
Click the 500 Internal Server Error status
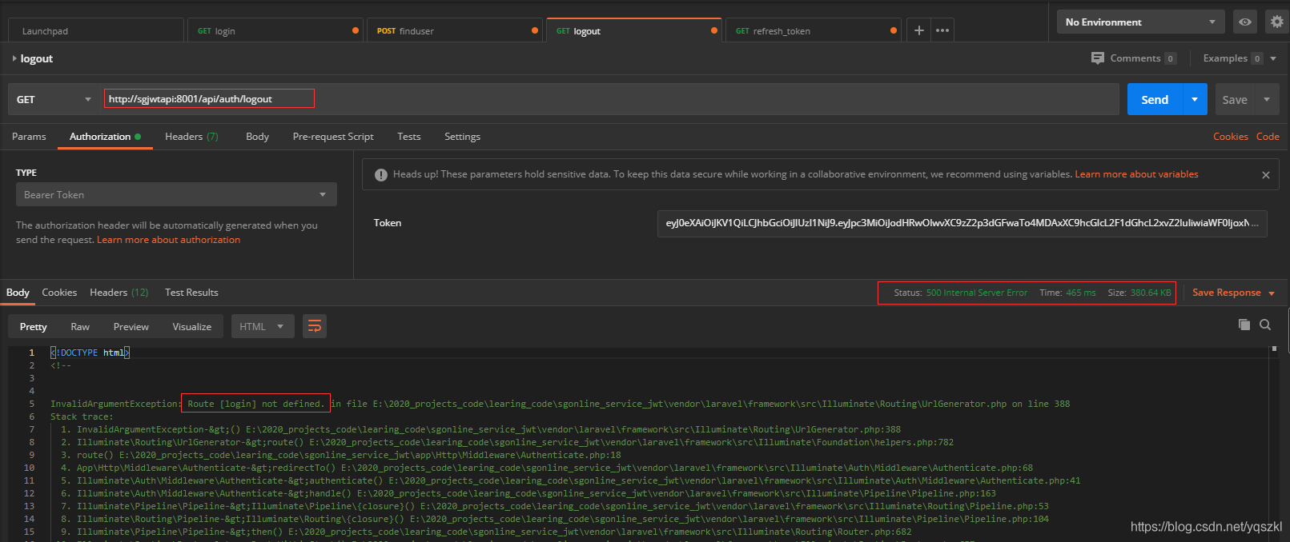pos(977,293)
